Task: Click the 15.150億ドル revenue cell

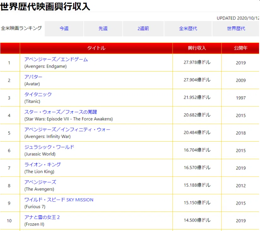Action: click(197, 203)
